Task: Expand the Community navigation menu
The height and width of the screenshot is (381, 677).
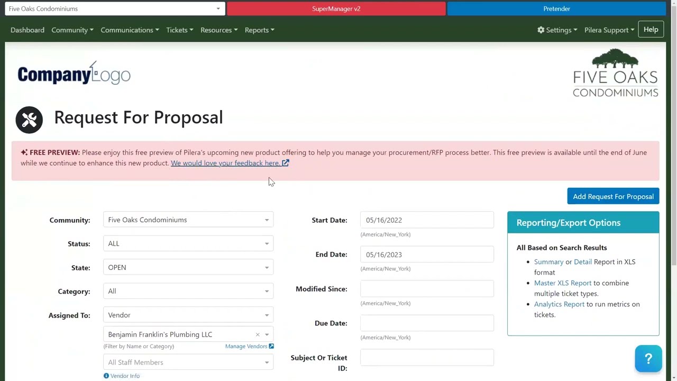Action: (72, 30)
